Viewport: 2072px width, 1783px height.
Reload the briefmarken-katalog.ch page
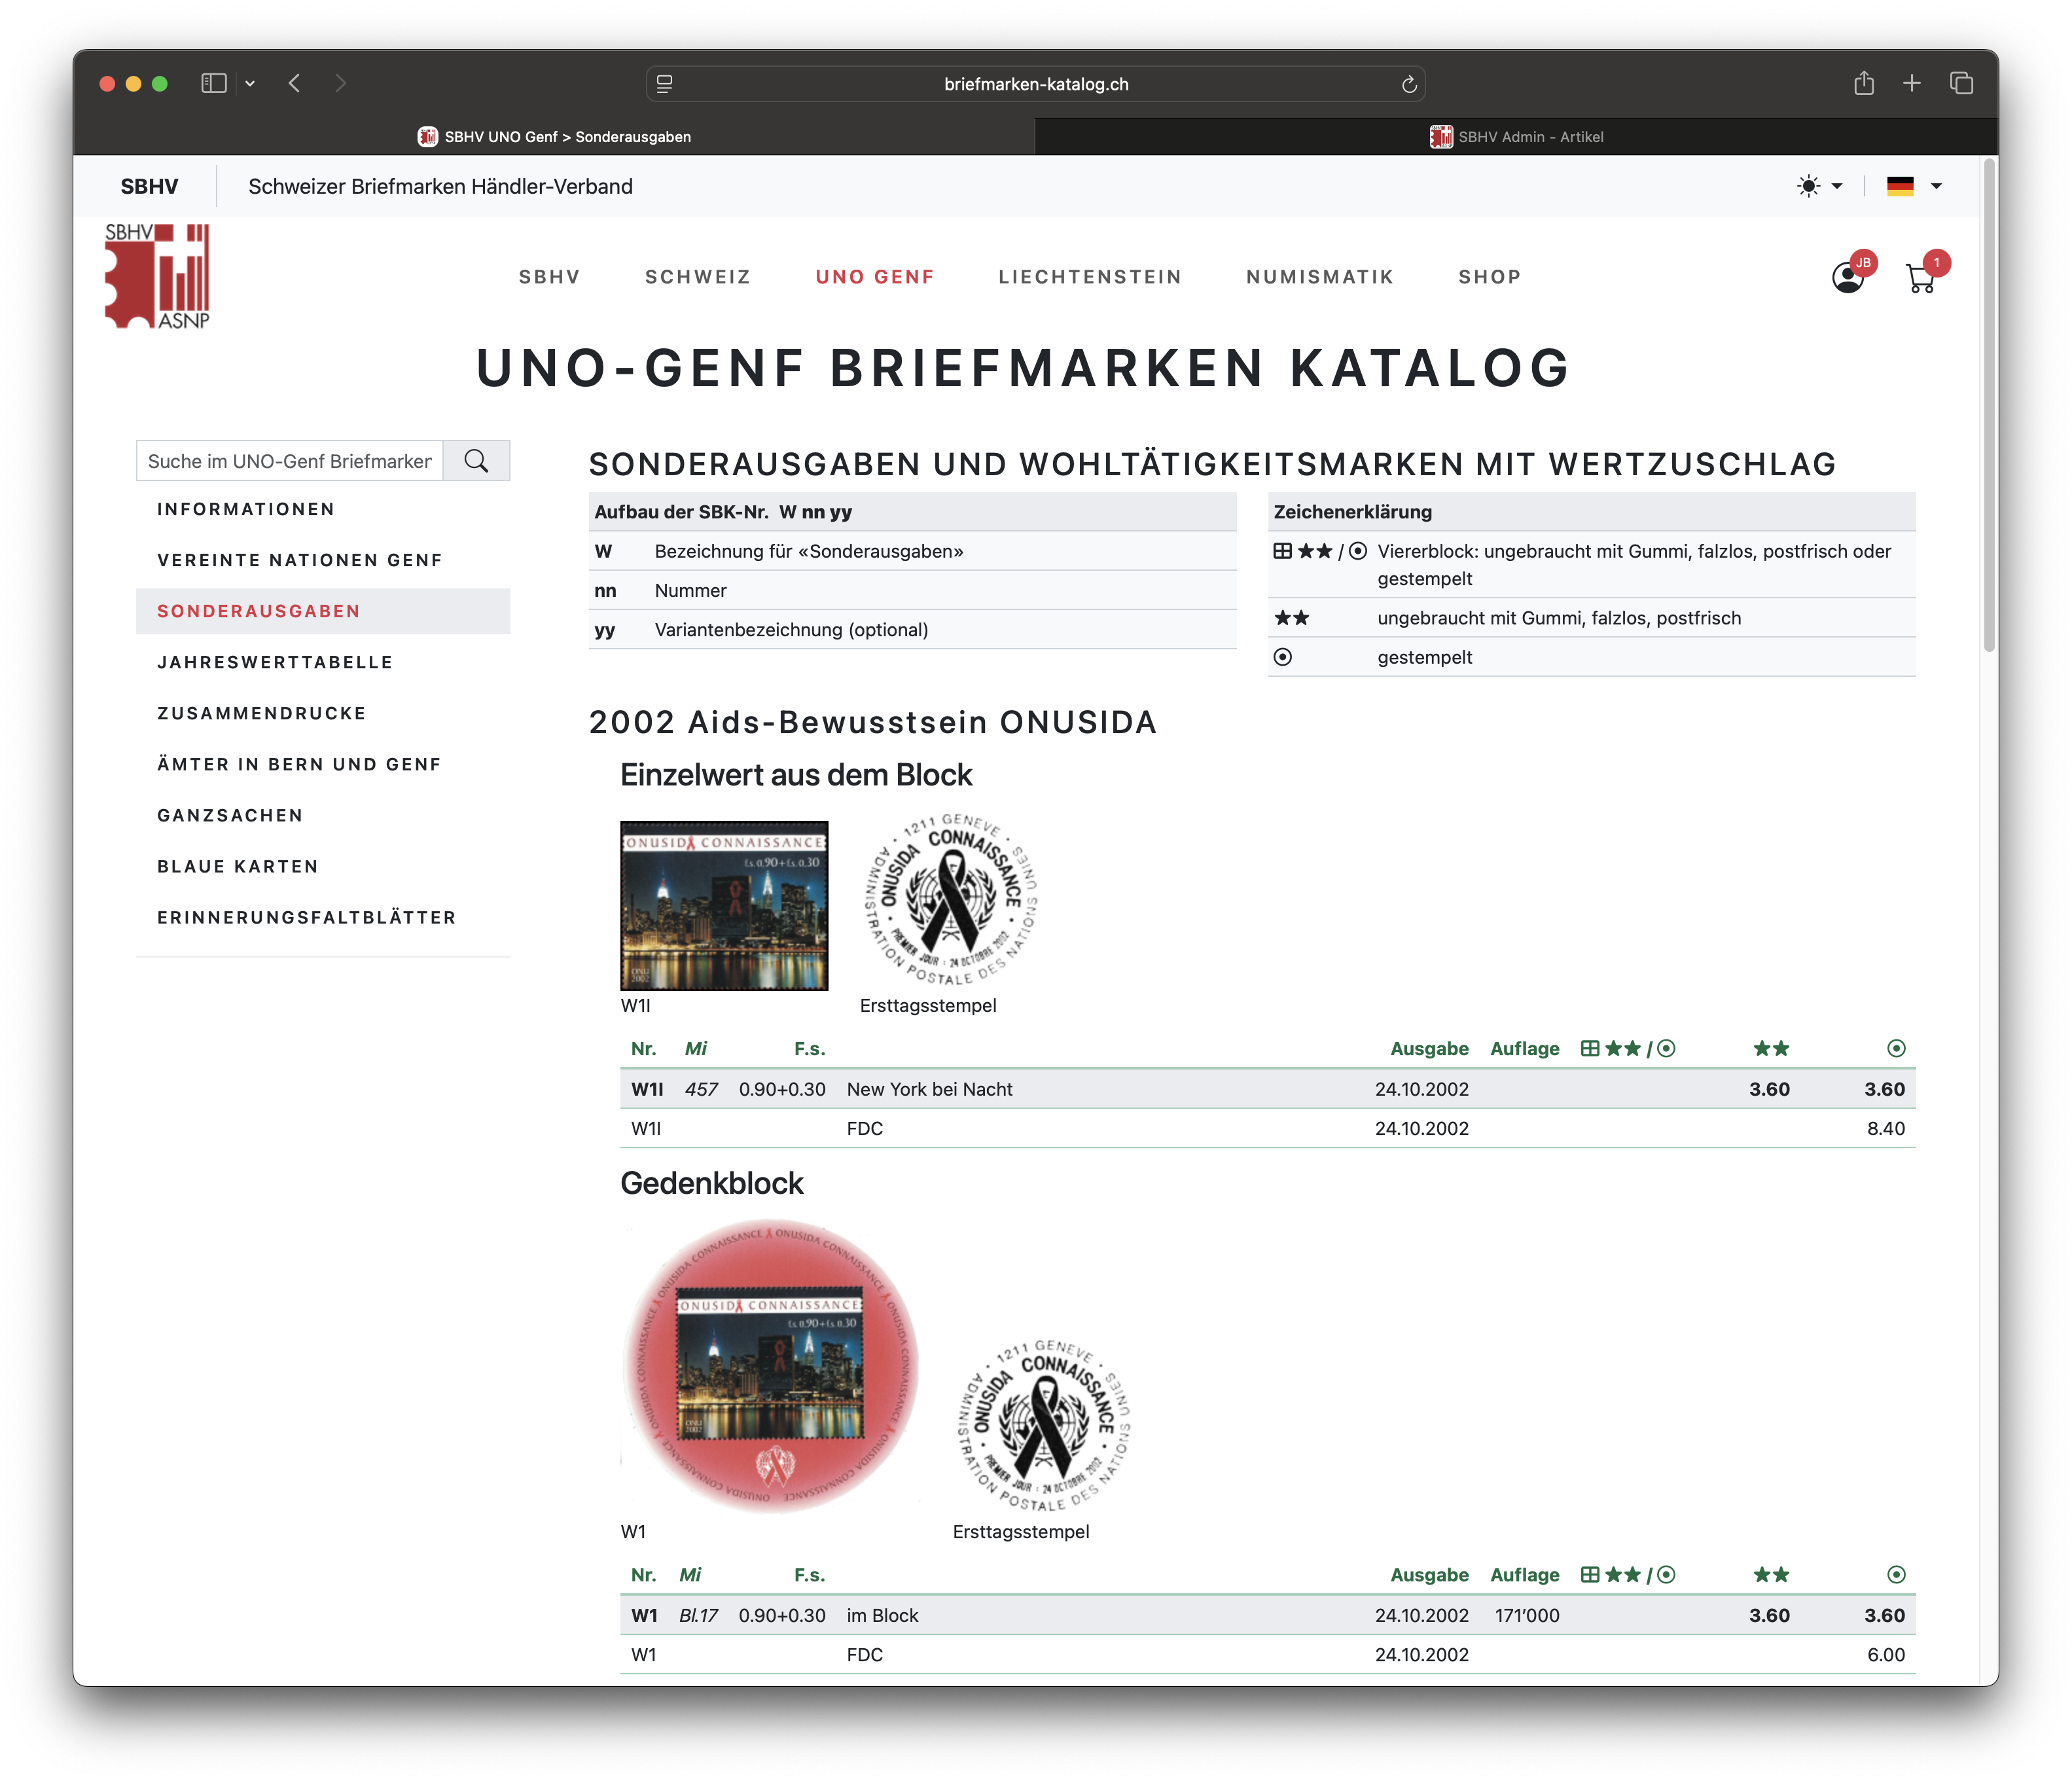pos(1409,84)
